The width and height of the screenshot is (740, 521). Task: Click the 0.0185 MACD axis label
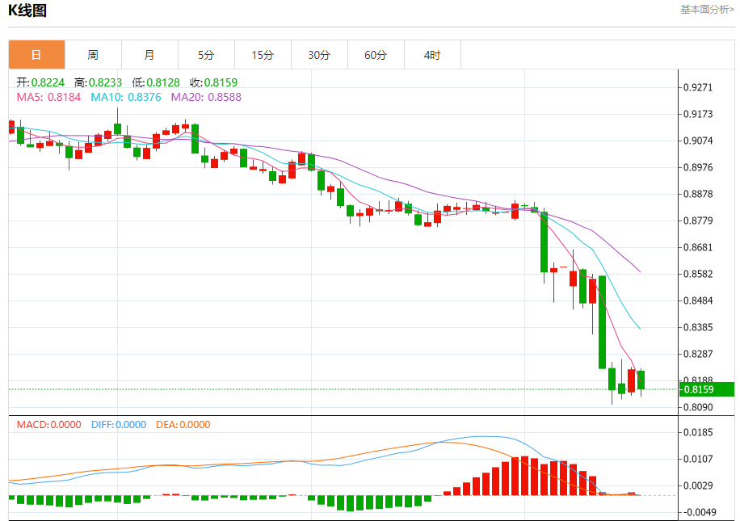pyautogui.click(x=698, y=432)
